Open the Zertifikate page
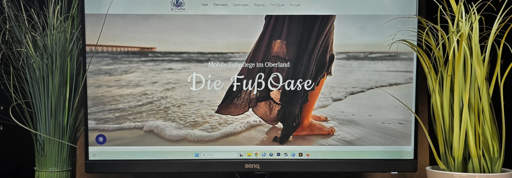Viewport: 512px width, 178px height. [x=278, y=5]
